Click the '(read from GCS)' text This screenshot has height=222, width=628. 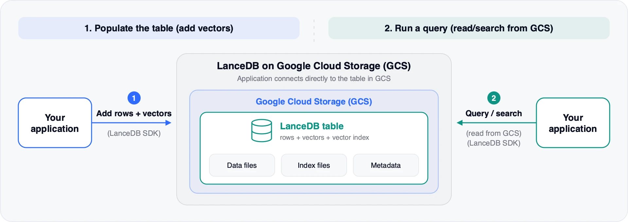pyautogui.click(x=494, y=133)
